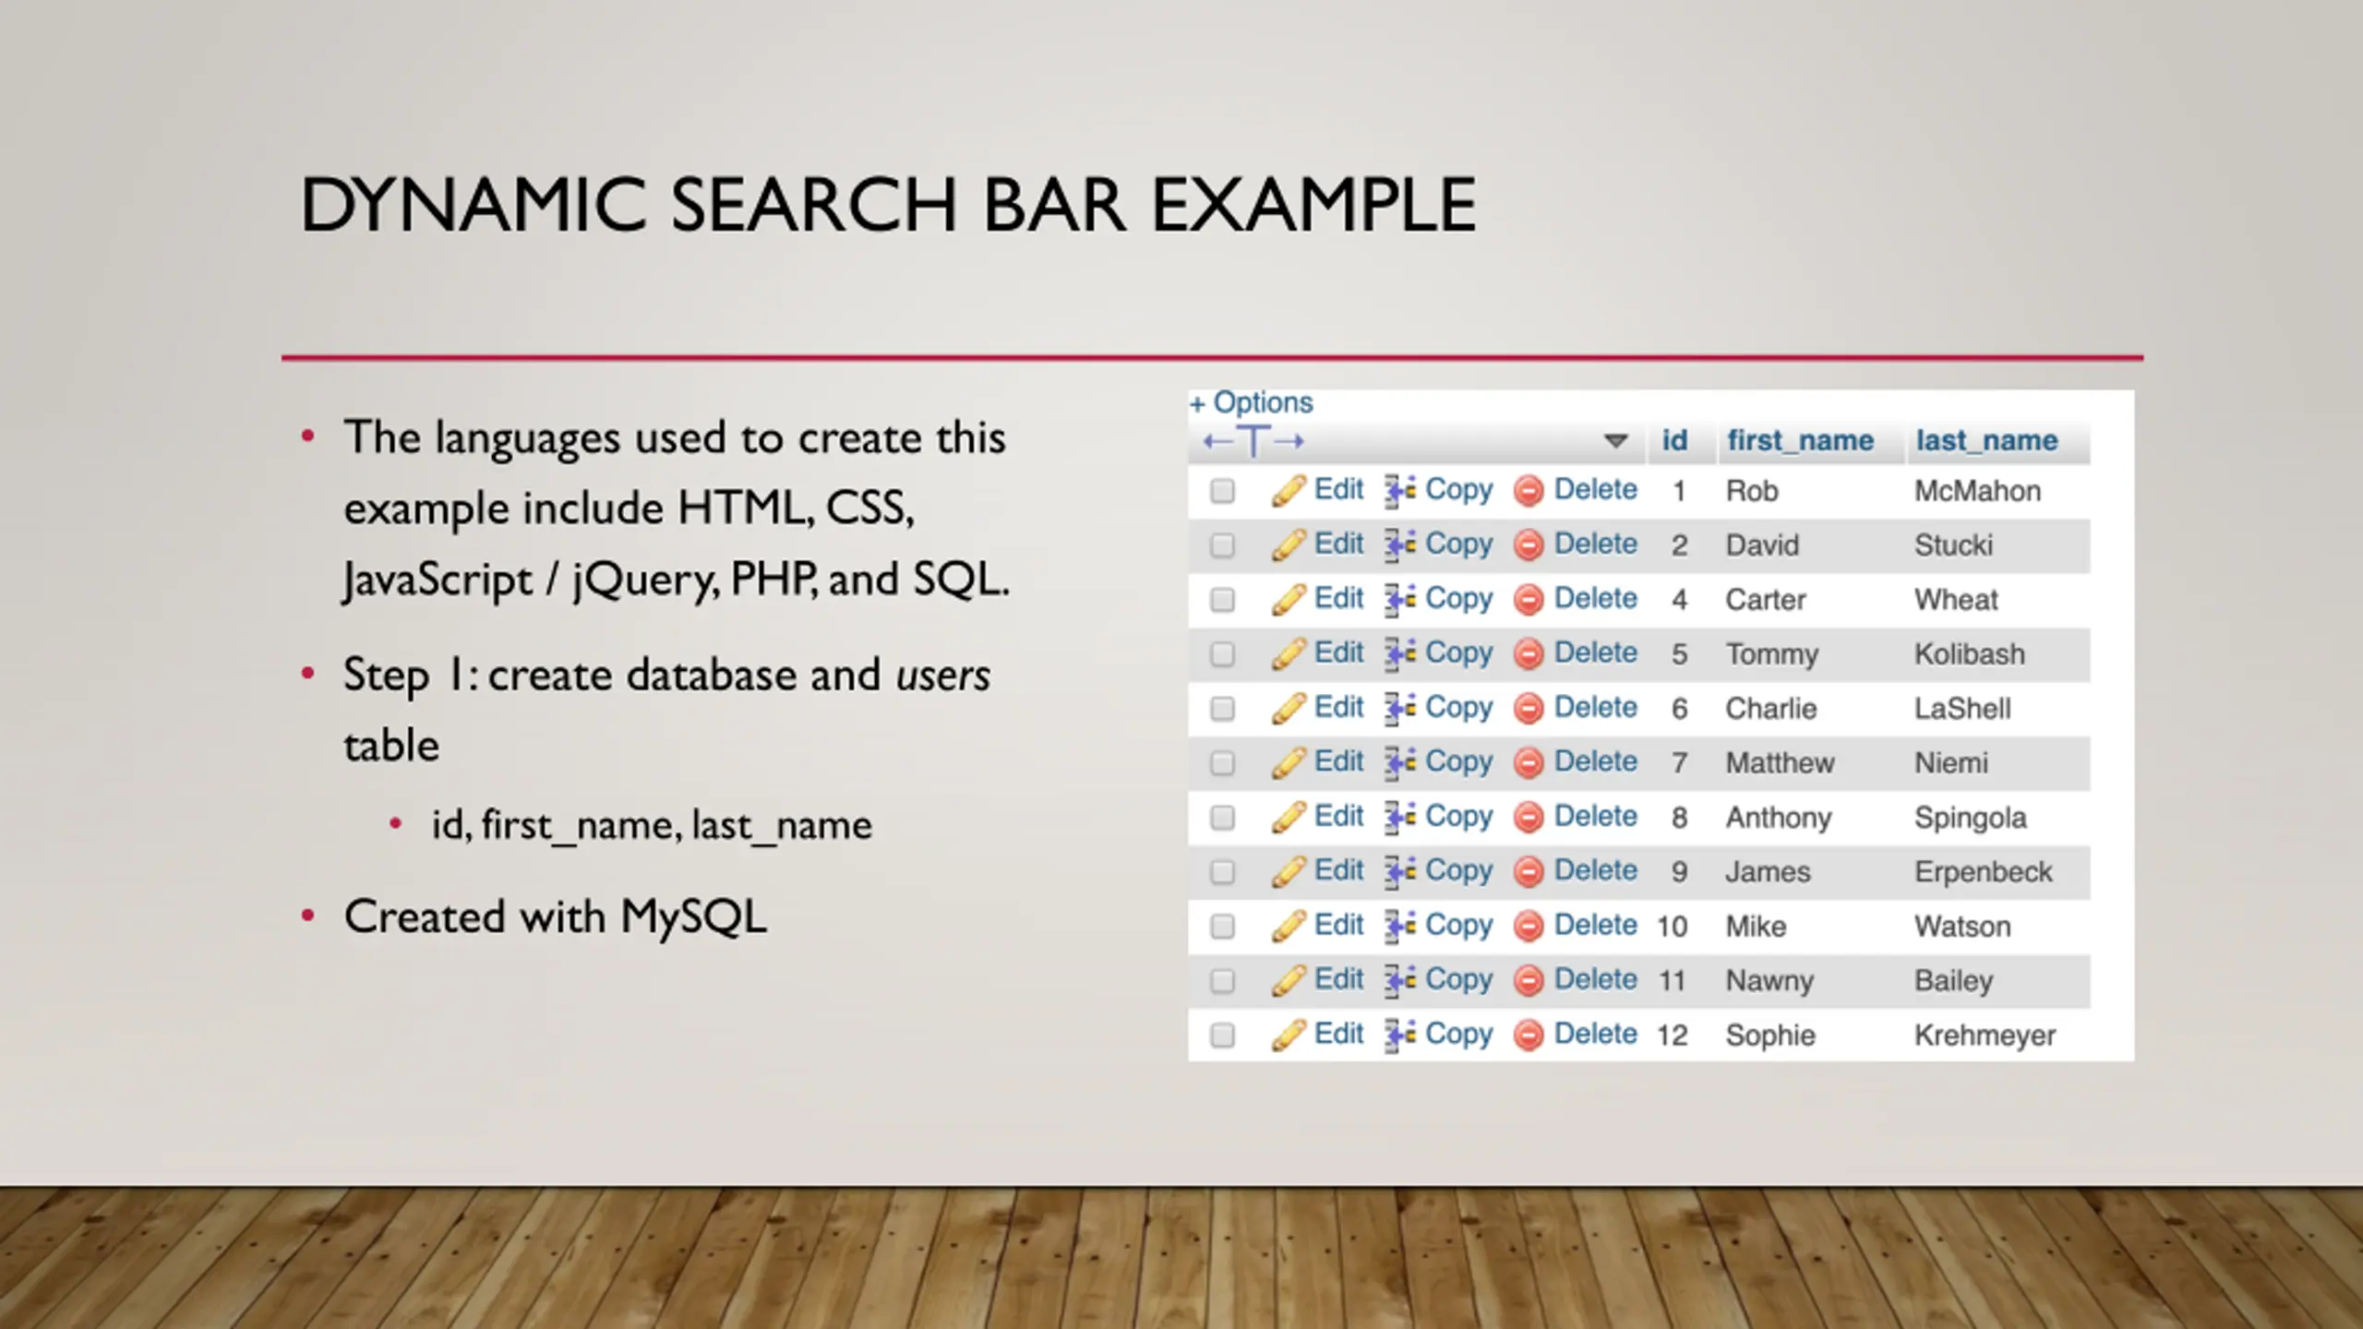The width and height of the screenshot is (2363, 1329).
Task: Select the checkbox in Carter Wheat row
Action: point(1222,600)
